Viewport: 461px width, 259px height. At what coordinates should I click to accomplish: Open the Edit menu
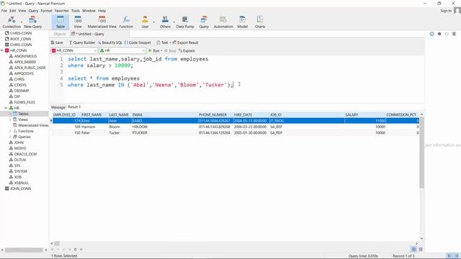[13, 11]
